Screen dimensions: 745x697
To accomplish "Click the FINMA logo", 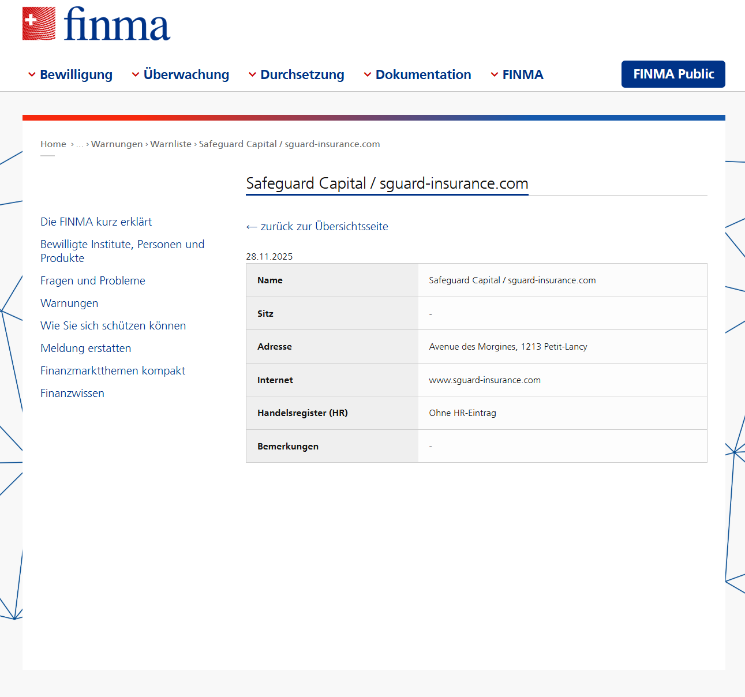I will 96,24.
